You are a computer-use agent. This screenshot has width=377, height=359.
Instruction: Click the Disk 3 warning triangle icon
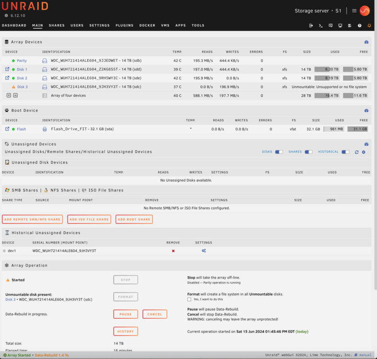(13, 87)
